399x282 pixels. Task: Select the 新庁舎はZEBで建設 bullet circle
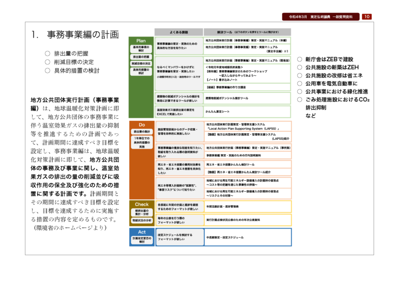coord(300,59)
